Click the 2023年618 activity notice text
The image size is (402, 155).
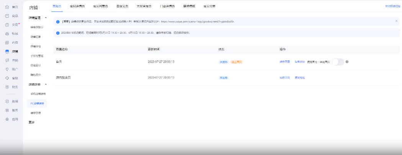pyautogui.click(x=126, y=33)
